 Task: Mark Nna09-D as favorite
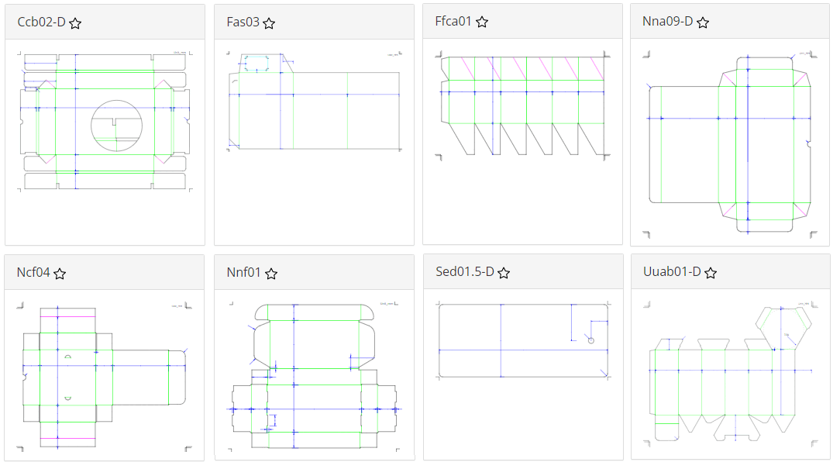point(703,22)
